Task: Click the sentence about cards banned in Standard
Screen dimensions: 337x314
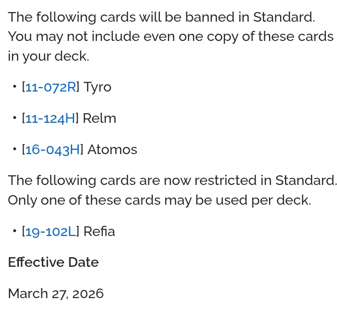Action: (x=161, y=17)
